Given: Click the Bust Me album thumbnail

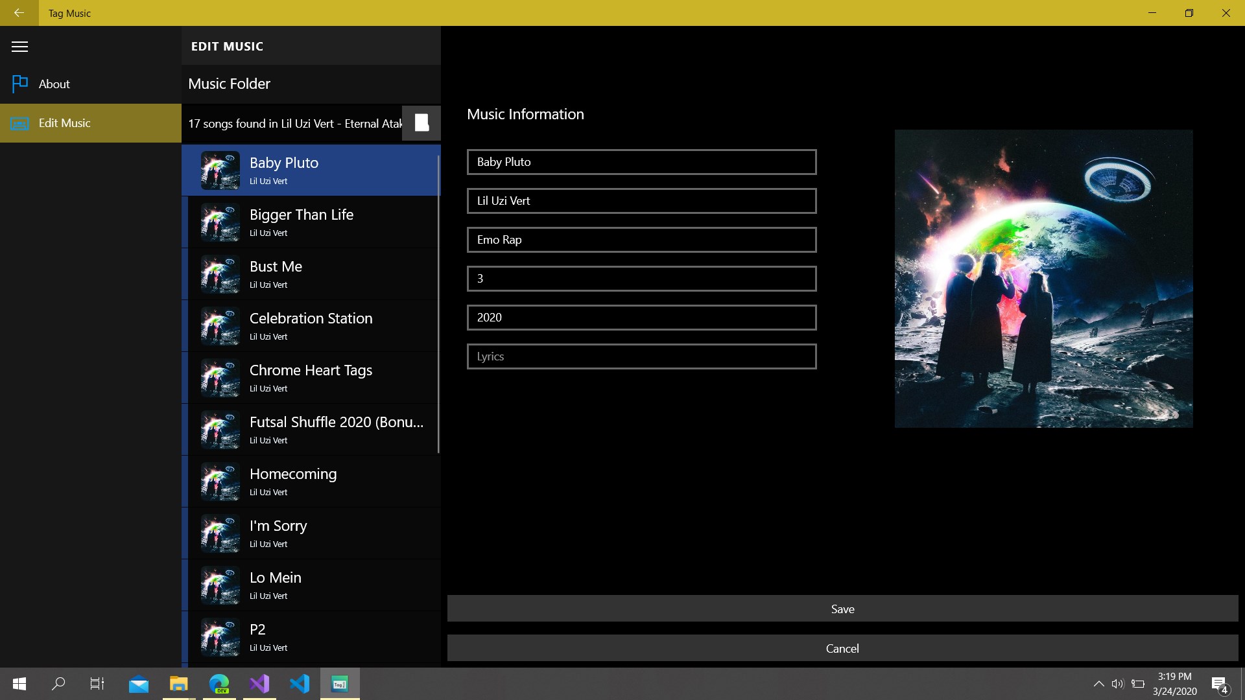Looking at the screenshot, I should (x=220, y=274).
